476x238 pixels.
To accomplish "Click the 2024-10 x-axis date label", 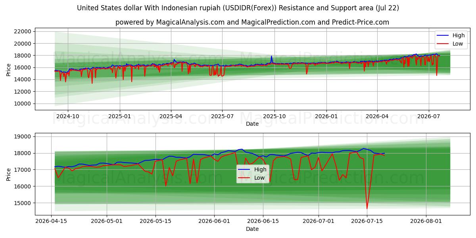I will coord(67,117).
